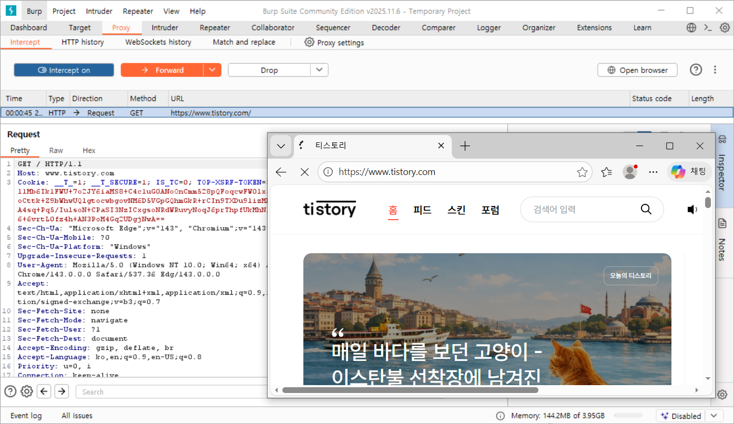The width and height of the screenshot is (734, 424).
Task: Expand the AI Disabled dropdown arrow
Action: [713, 416]
